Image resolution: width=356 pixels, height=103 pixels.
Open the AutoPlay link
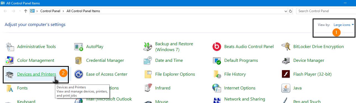pos(95,47)
